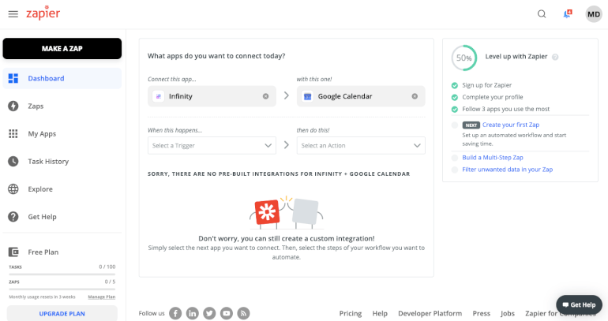Click the Zaps usage progress bar
This screenshot has height=321, width=608.
(x=62, y=289)
